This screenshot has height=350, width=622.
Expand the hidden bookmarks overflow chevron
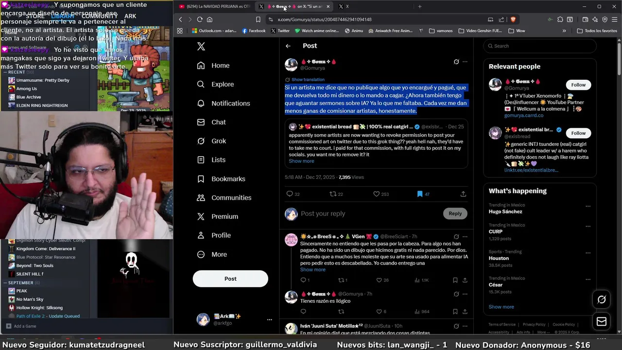pos(564,31)
